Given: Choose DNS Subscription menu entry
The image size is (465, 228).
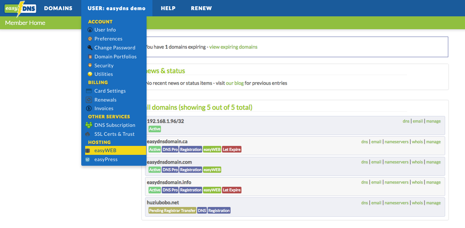Looking at the screenshot, I should (x=114, y=125).
